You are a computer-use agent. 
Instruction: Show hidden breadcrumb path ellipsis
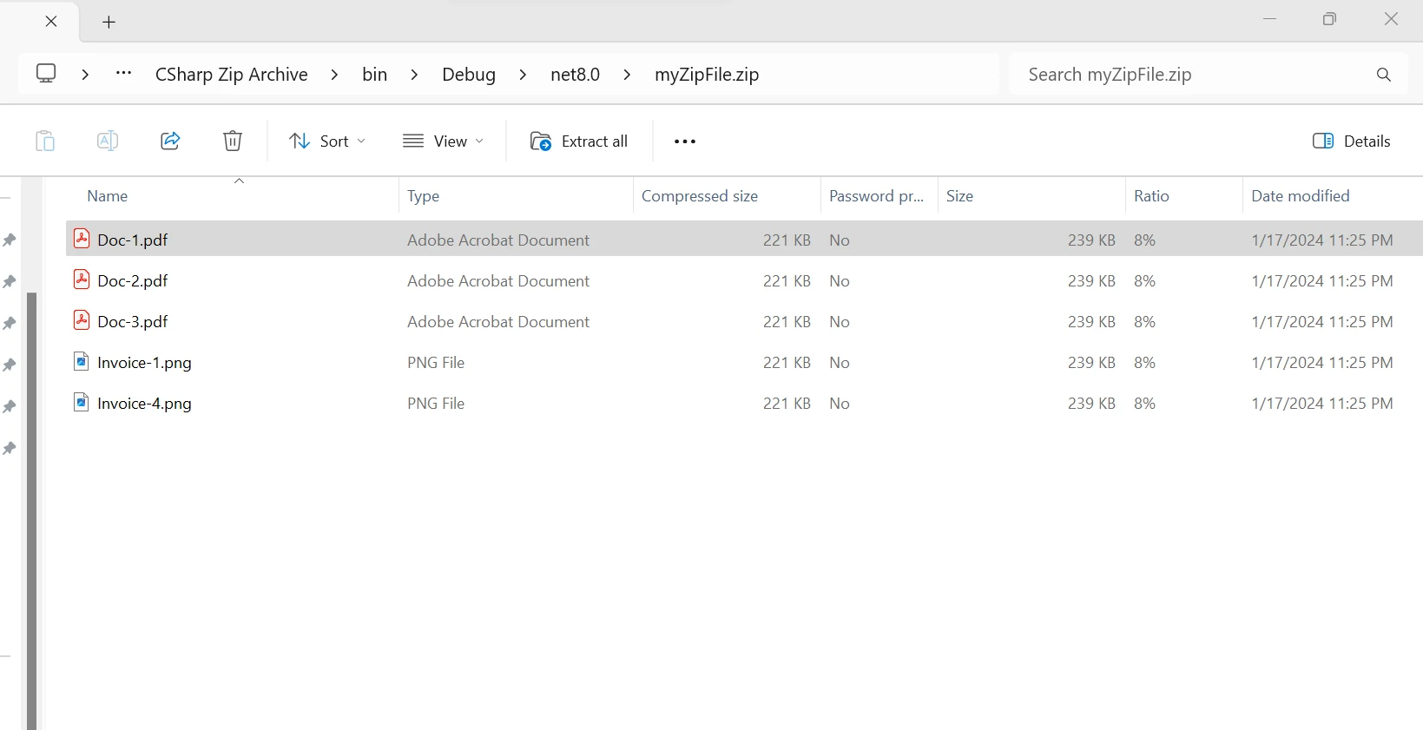pos(123,74)
